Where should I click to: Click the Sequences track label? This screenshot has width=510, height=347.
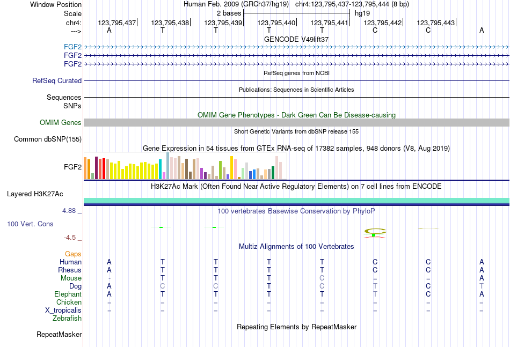click(x=64, y=97)
